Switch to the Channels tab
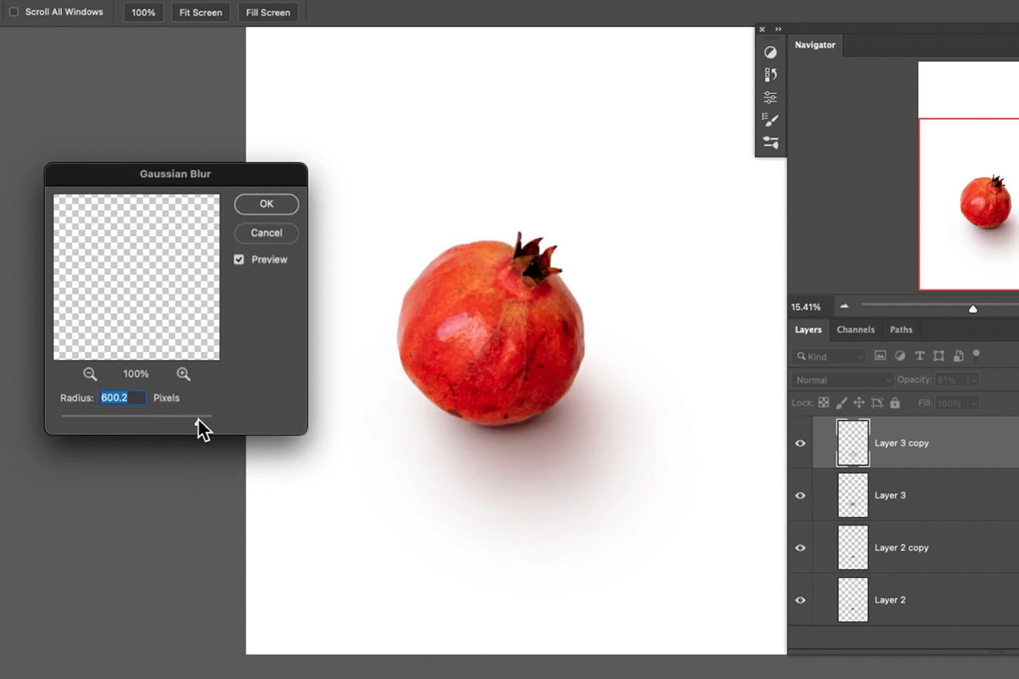The image size is (1019, 679). (x=856, y=329)
